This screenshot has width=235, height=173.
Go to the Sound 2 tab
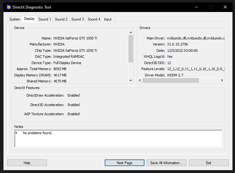pos(61,19)
